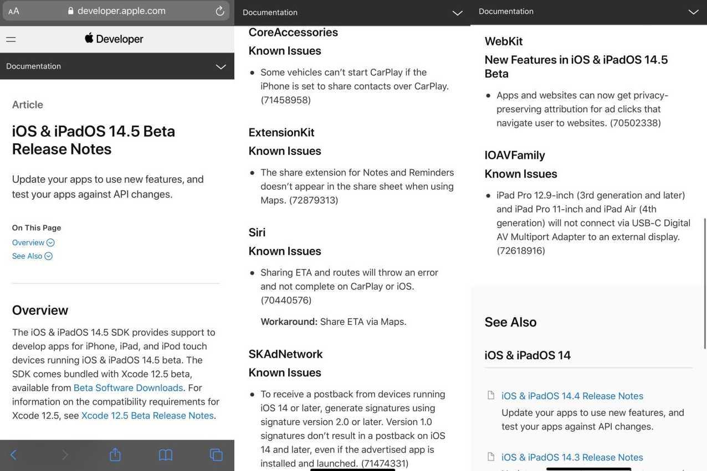Show open tabs with the tabs icon
This screenshot has width=707, height=471.
pos(216,455)
